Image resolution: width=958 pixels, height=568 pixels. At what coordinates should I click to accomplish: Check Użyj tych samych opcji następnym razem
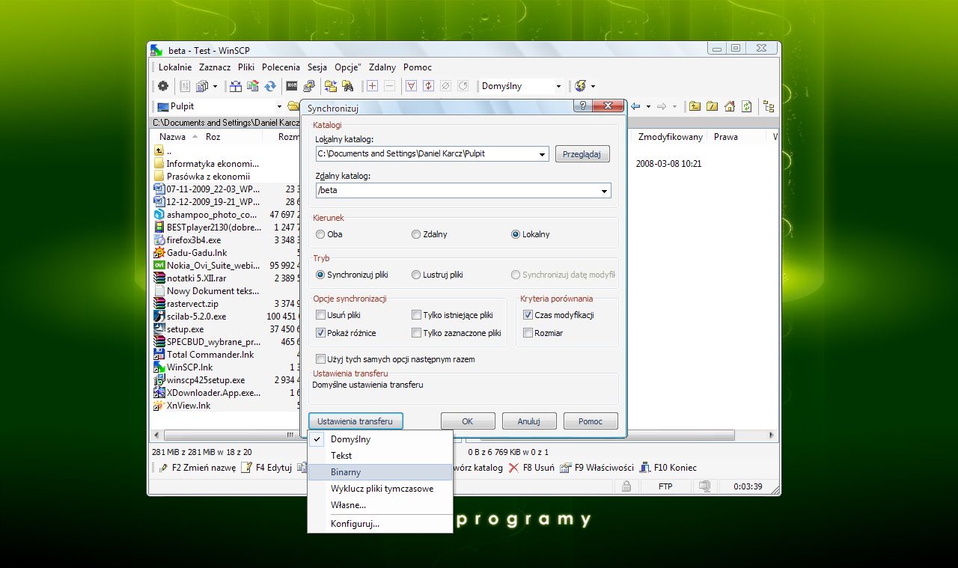click(321, 359)
